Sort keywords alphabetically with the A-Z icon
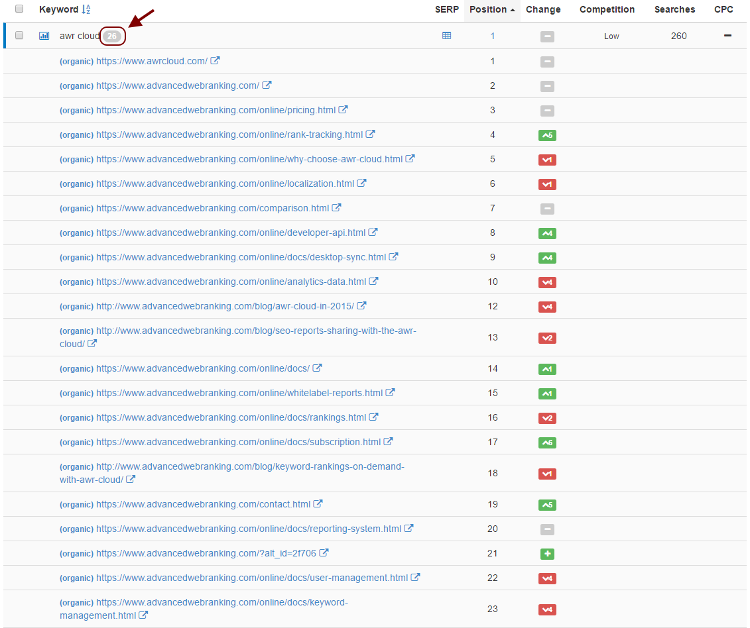Screen dimensions: 750x628 coord(86,9)
